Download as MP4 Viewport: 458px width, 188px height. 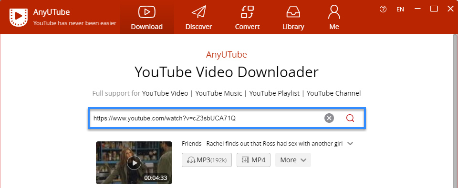coord(253,160)
